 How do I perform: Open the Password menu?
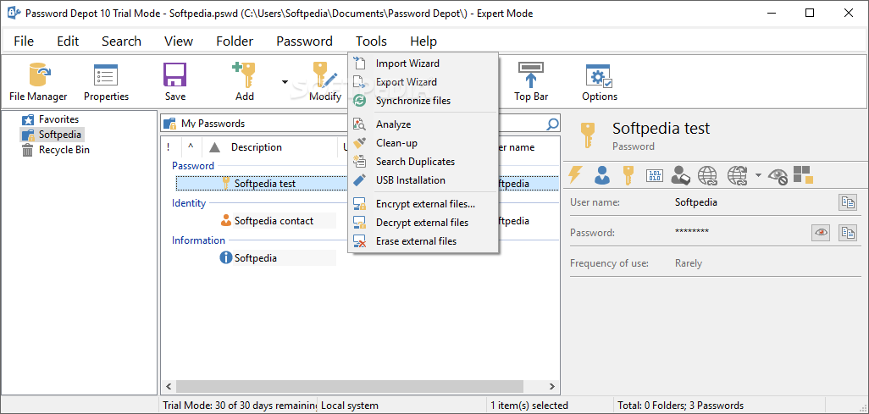click(x=304, y=41)
